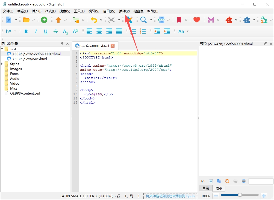
Task: Click the preview panel text input field
Action: click(x=261, y=181)
